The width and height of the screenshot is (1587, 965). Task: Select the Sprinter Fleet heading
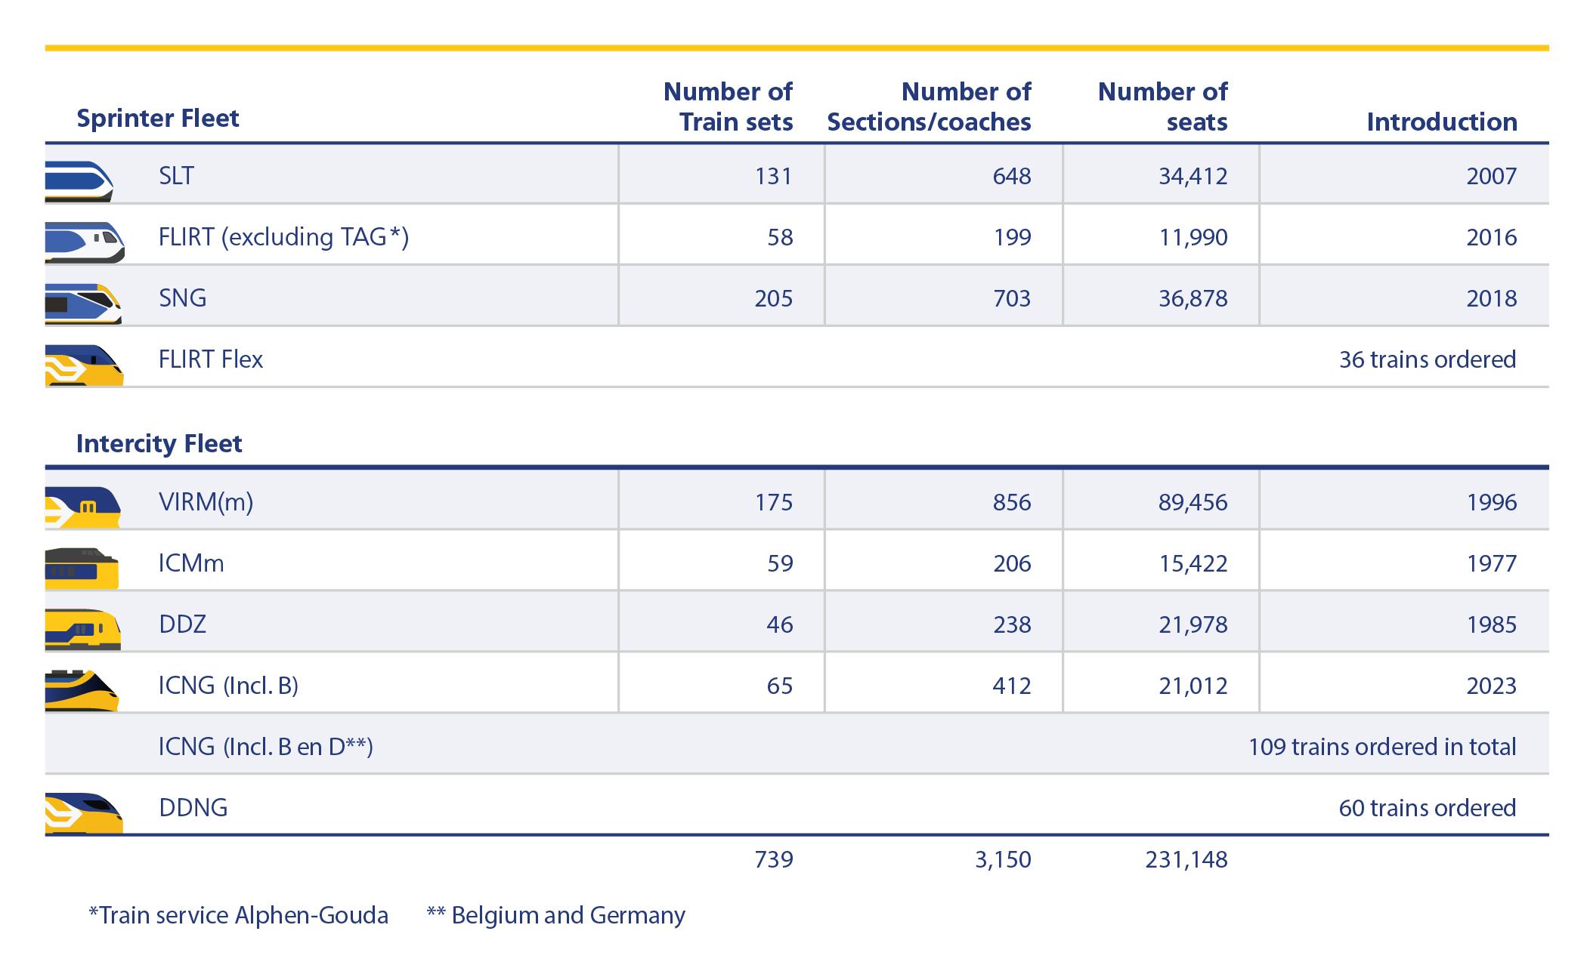pos(157,118)
